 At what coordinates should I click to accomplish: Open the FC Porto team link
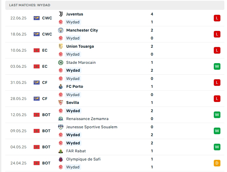click(75, 86)
